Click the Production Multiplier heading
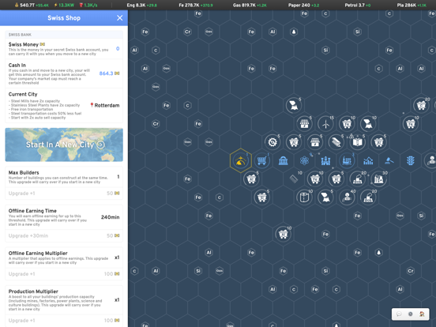Viewport: 436px width, 327px height. tap(33, 291)
